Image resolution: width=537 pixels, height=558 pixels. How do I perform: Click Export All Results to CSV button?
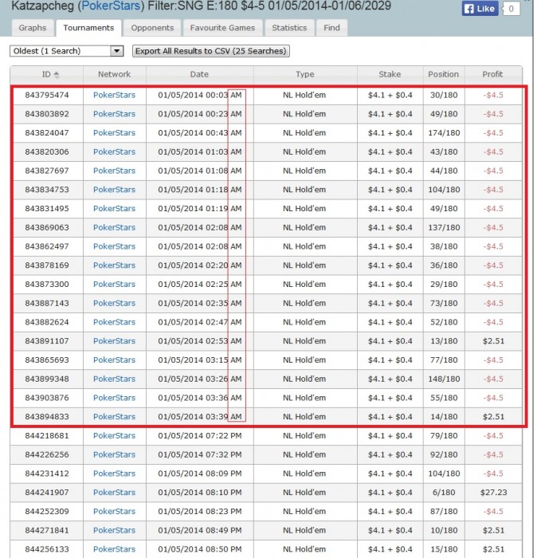click(x=211, y=51)
